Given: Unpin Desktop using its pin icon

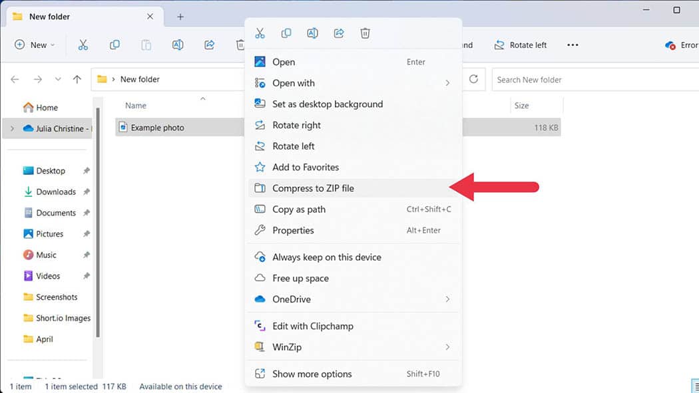Looking at the screenshot, I should 87,170.
